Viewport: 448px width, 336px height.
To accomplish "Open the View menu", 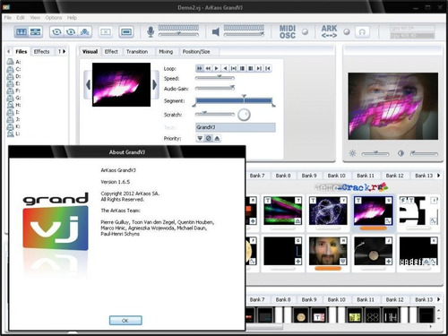I will point(35,18).
